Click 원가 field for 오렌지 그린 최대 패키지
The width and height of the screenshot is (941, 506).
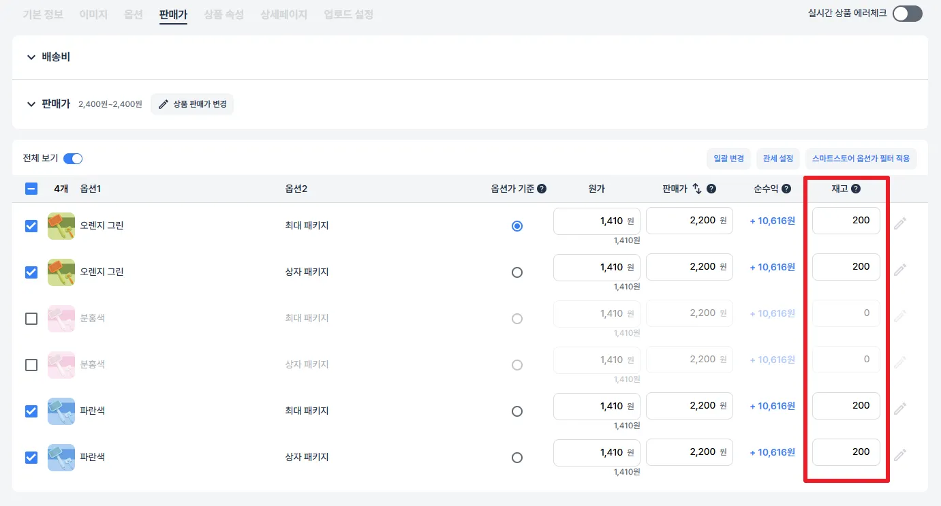click(597, 221)
